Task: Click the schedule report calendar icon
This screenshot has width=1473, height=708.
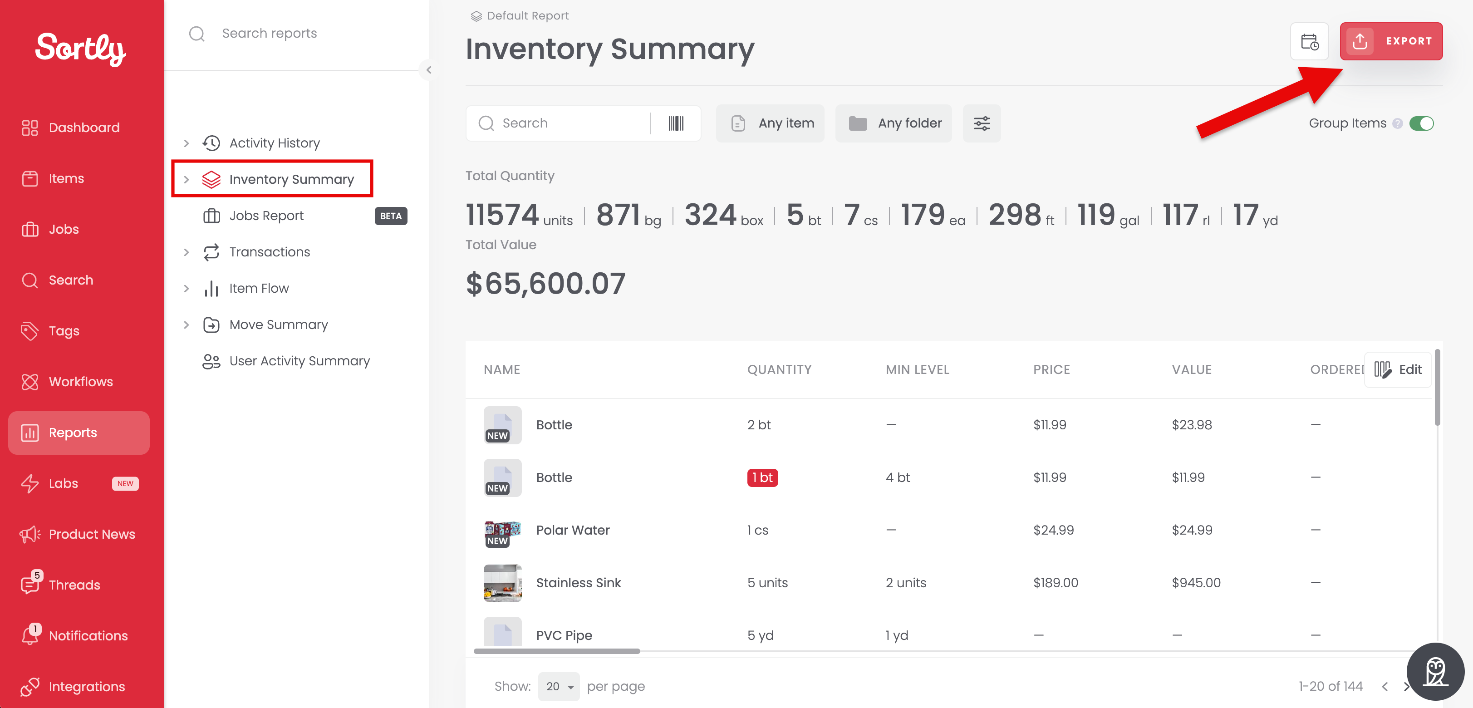Action: coord(1310,41)
